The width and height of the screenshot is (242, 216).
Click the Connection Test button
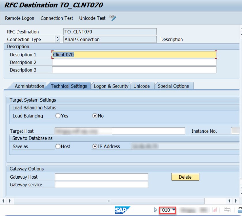[57, 18]
